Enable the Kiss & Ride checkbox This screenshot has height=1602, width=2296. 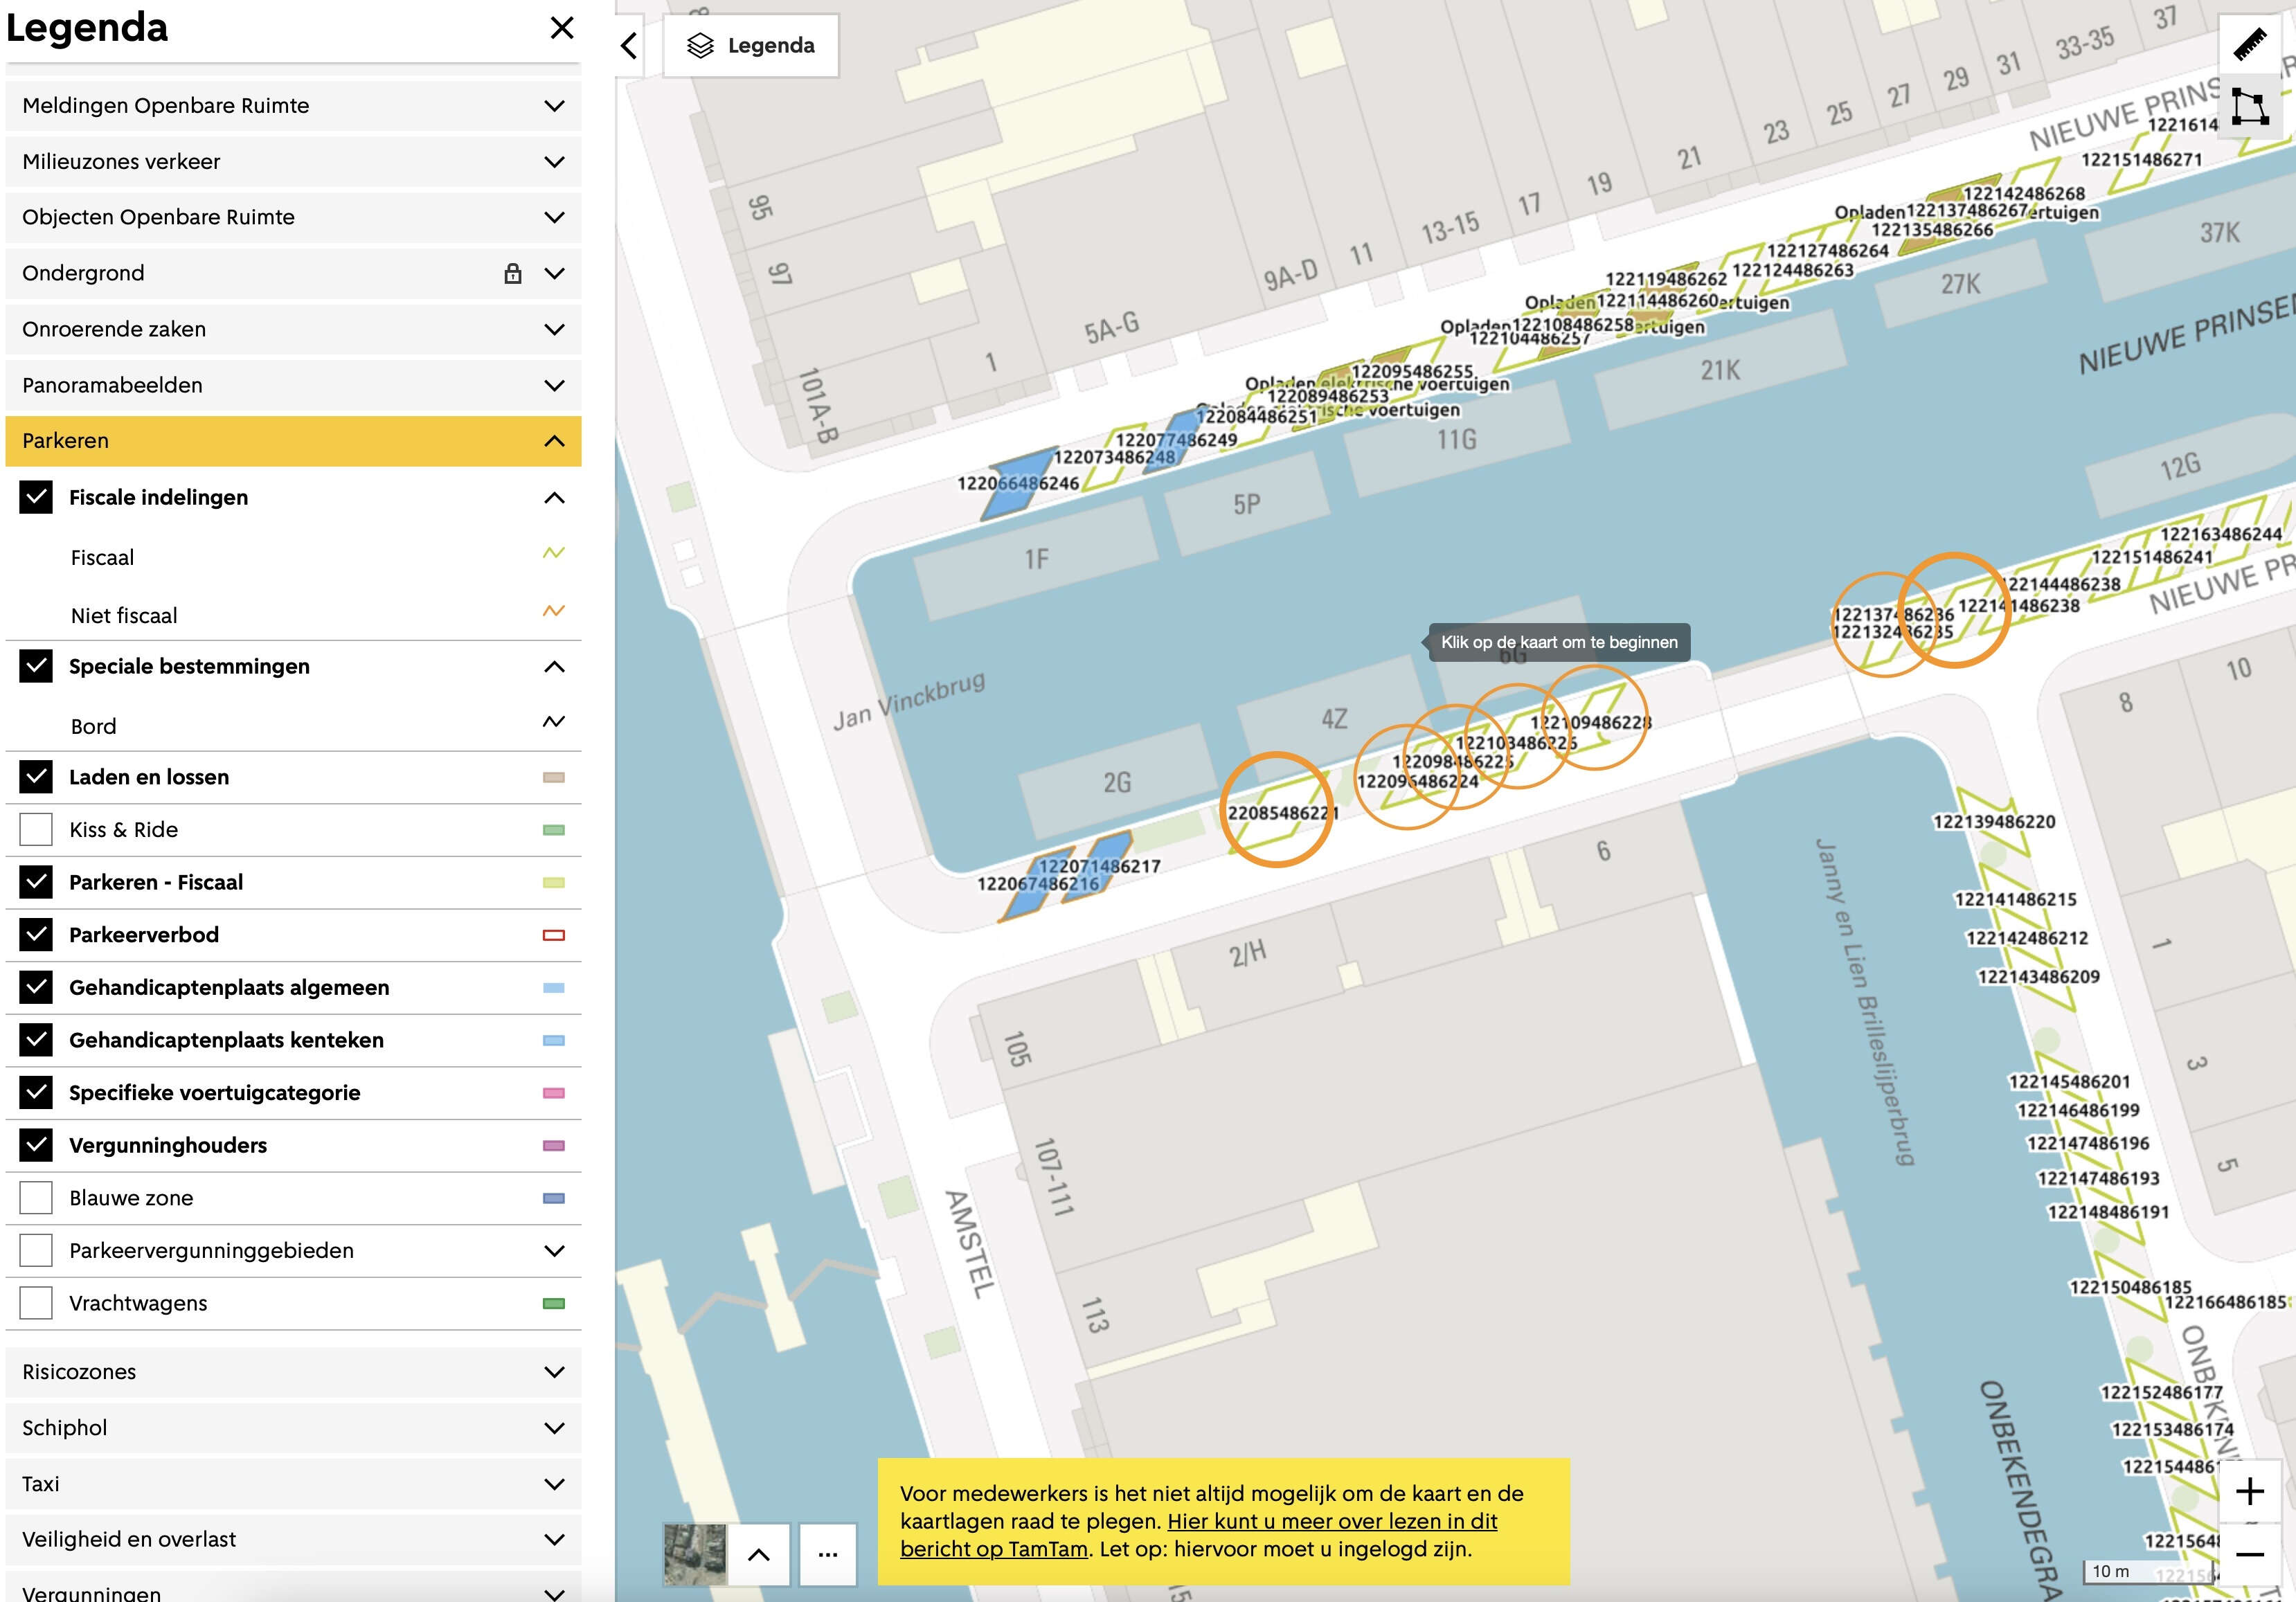[36, 830]
